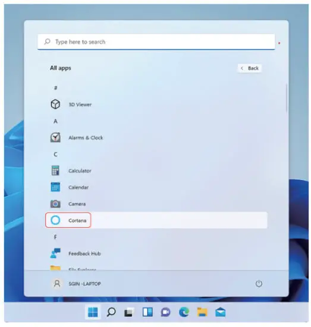Open Mail app from taskbar
311x327 pixels.
click(220, 312)
